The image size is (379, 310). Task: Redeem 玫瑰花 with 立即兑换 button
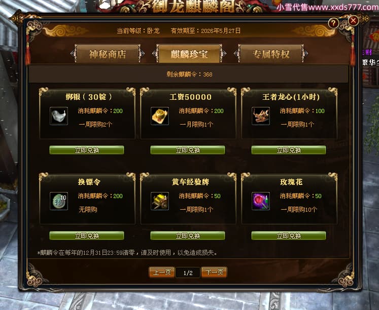(289, 236)
